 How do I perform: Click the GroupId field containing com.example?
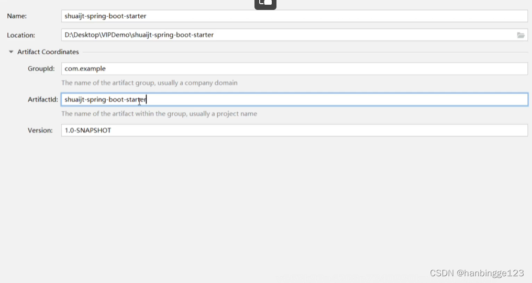pos(293,68)
